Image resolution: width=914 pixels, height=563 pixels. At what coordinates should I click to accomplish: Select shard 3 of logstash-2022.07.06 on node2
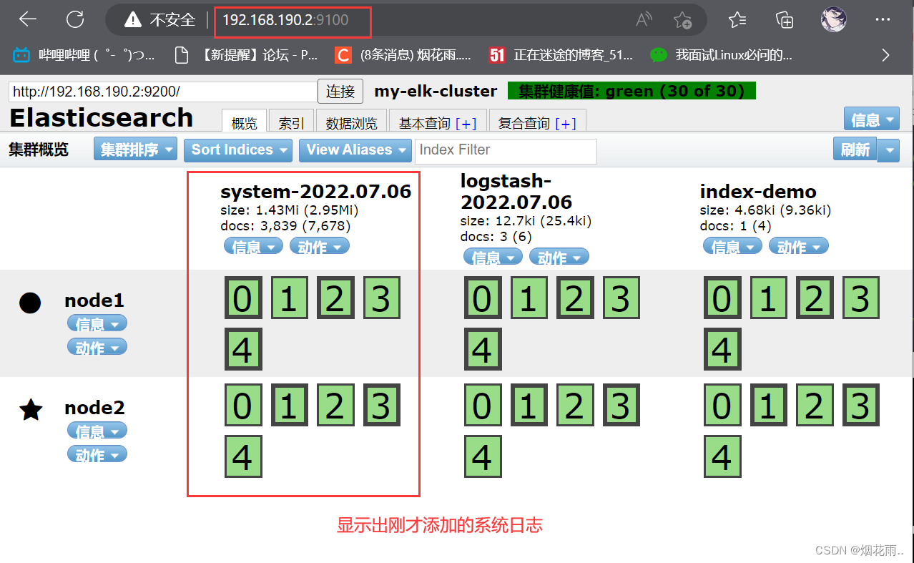pyautogui.click(x=621, y=405)
